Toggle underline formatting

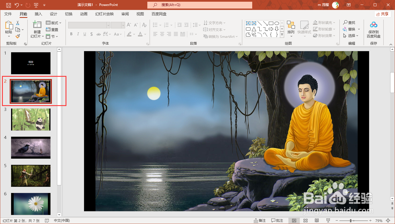click(x=84, y=34)
